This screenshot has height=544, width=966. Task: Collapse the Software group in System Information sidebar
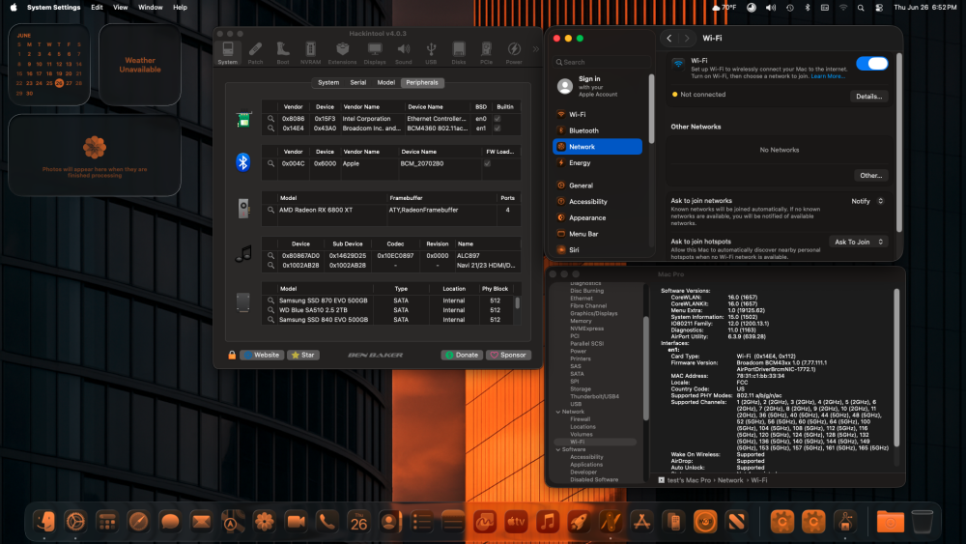tap(558, 449)
